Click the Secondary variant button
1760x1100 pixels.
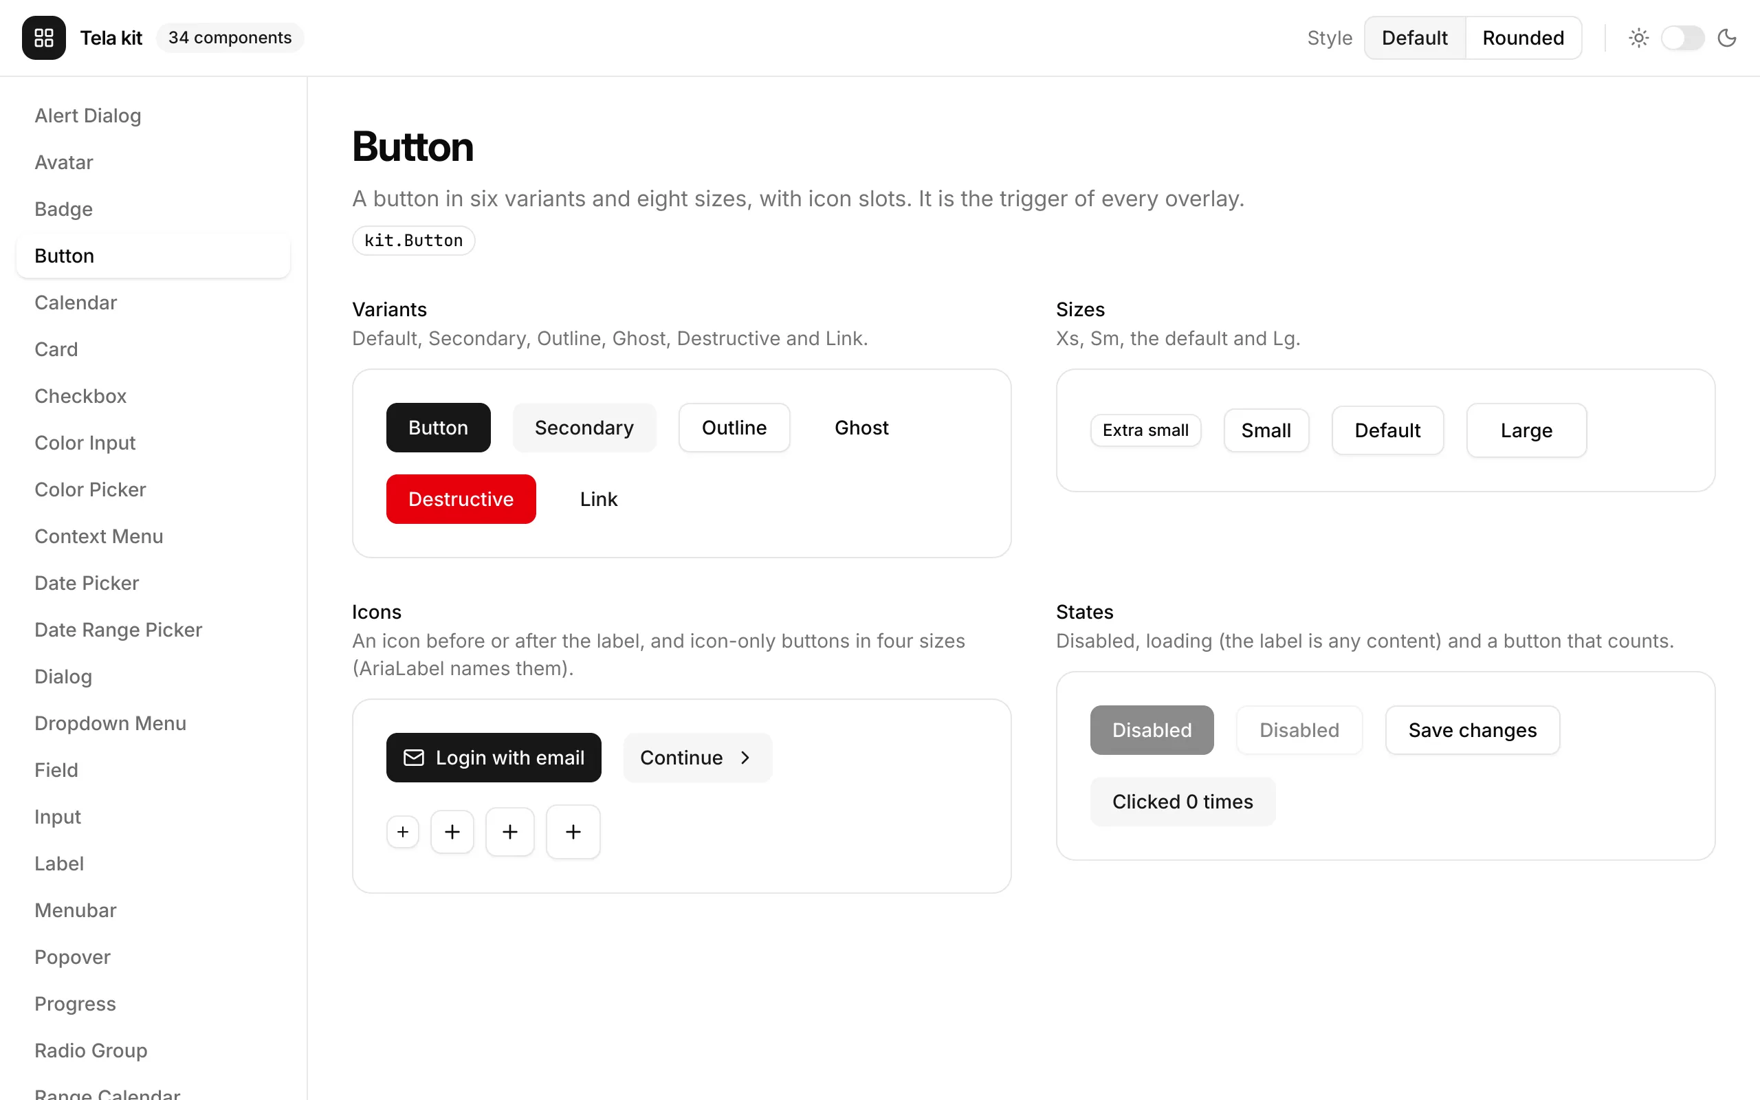coord(585,428)
